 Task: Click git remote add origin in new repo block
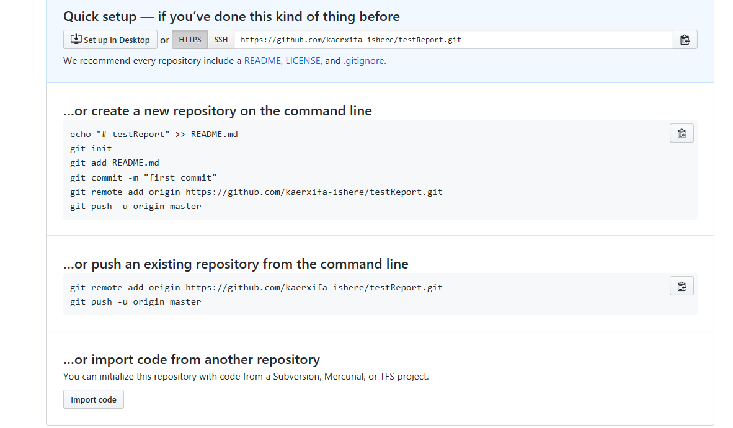(x=256, y=192)
